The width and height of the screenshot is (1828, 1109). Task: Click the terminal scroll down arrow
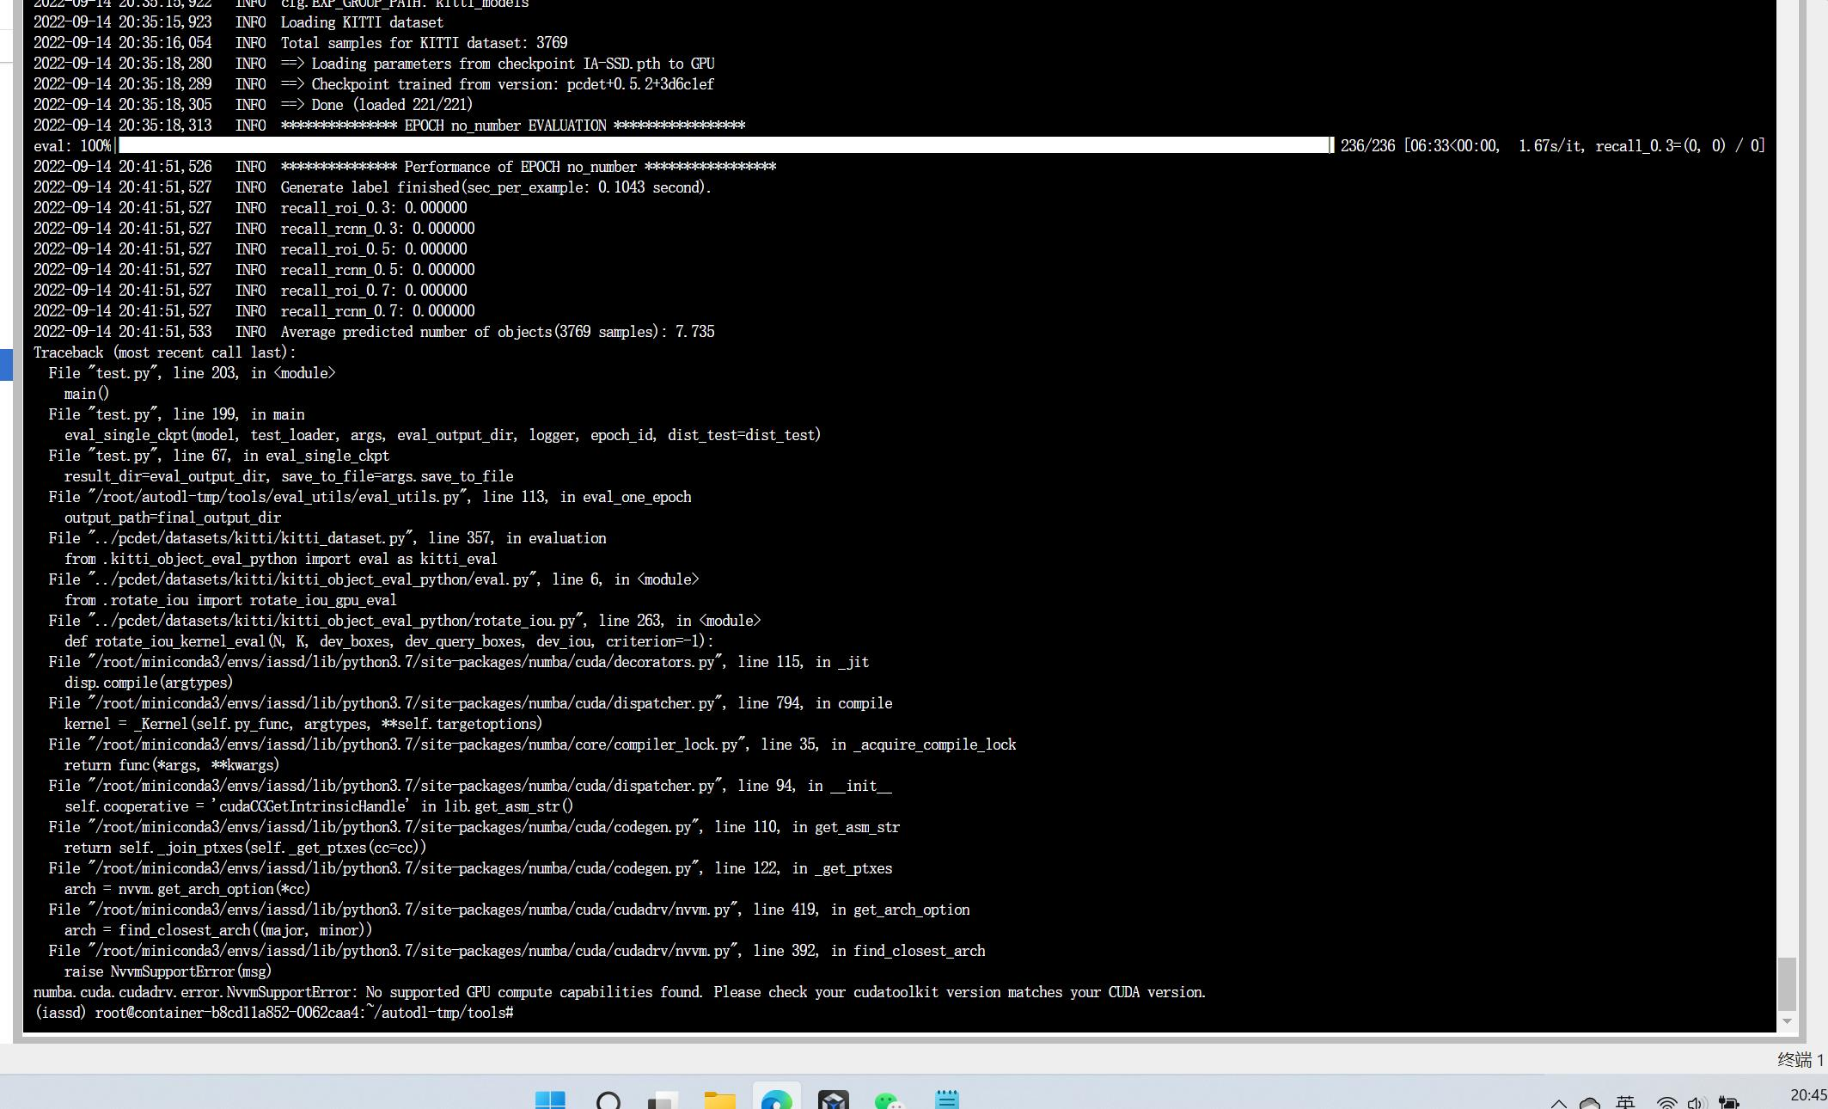click(x=1787, y=1021)
